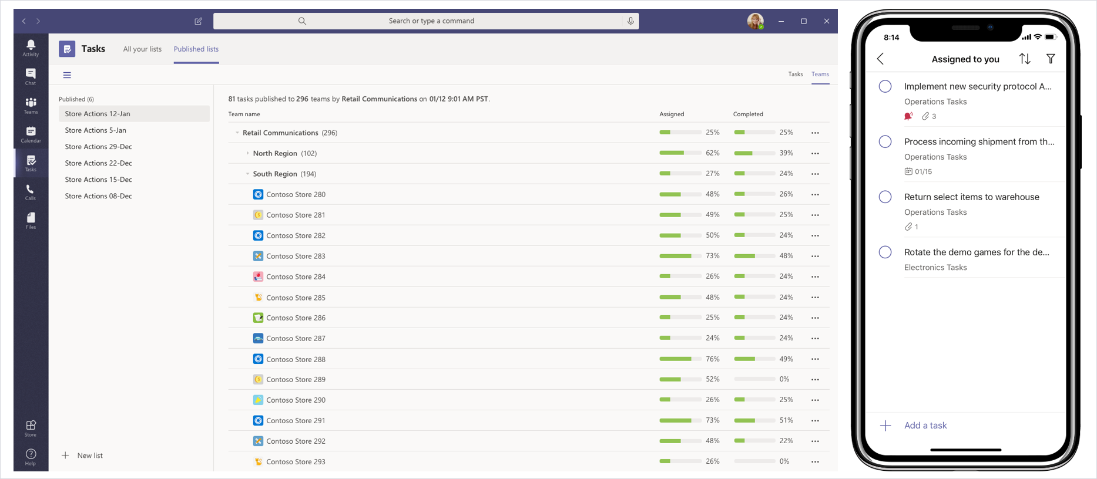Check off 'Rotate the demo games' task
Screen dimensions: 1097x479
[885, 252]
